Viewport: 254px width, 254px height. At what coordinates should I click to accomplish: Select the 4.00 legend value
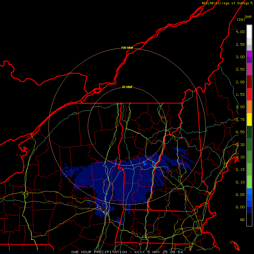point(240,32)
